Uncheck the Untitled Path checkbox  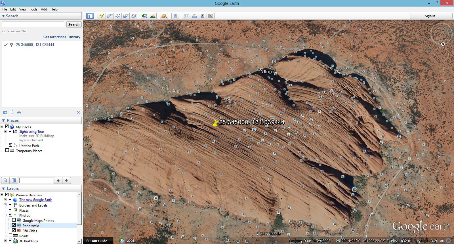[x=10, y=145]
